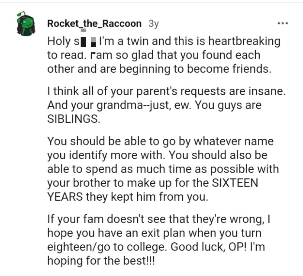
Task: Click the text 'I'm a twin'
Action: tap(122, 42)
